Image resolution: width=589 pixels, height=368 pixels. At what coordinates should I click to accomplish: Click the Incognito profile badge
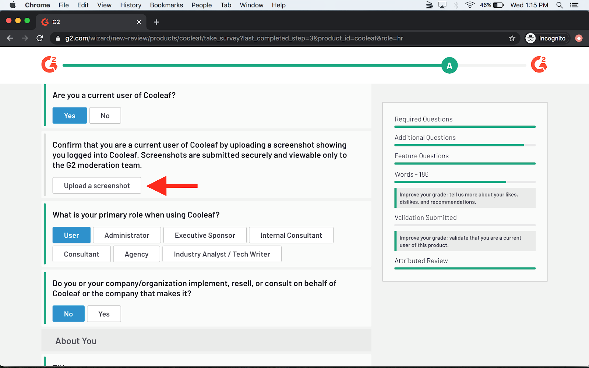point(547,38)
